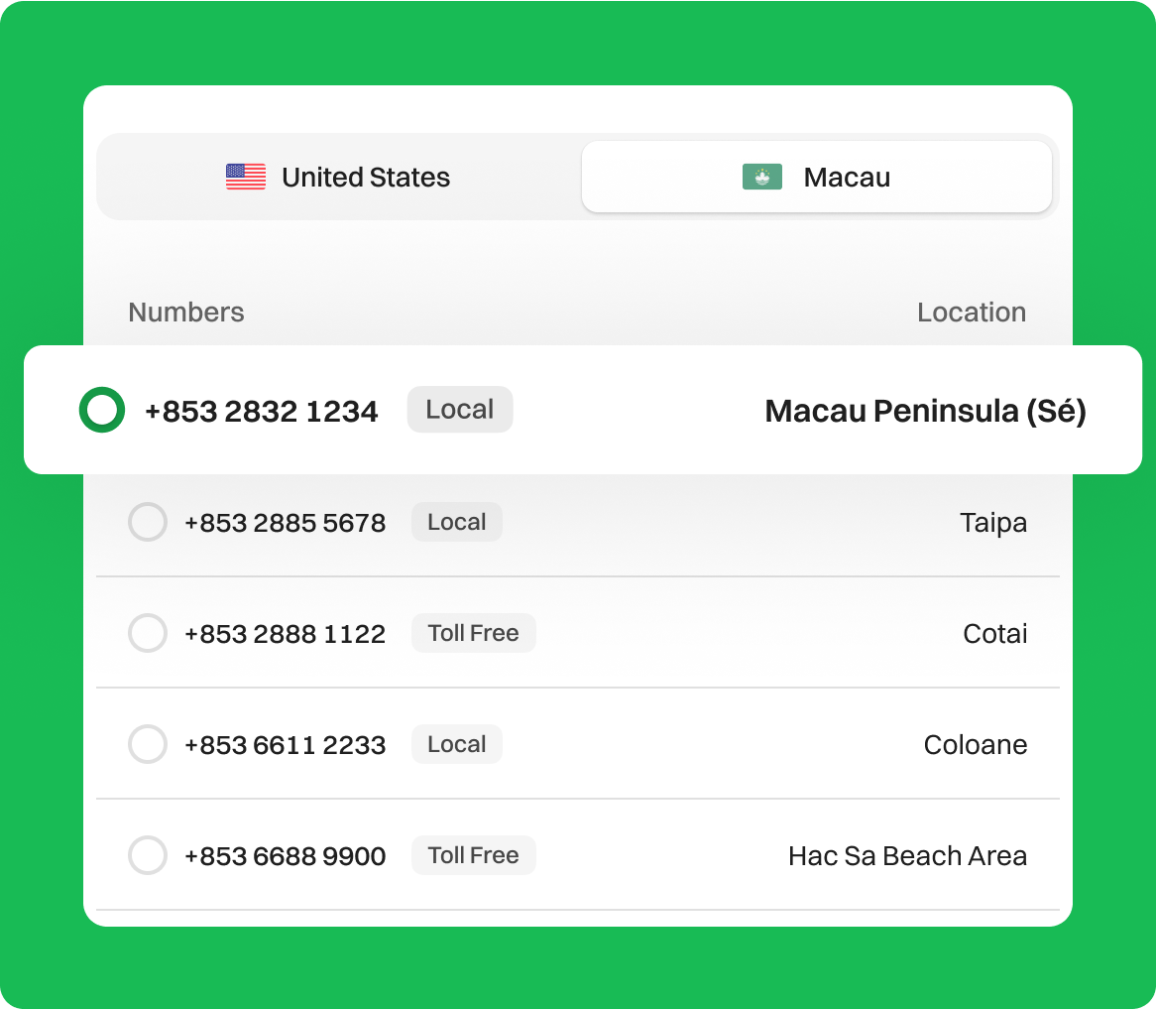Click the Numbers column header
The image size is (1156, 1009).
[186, 312]
